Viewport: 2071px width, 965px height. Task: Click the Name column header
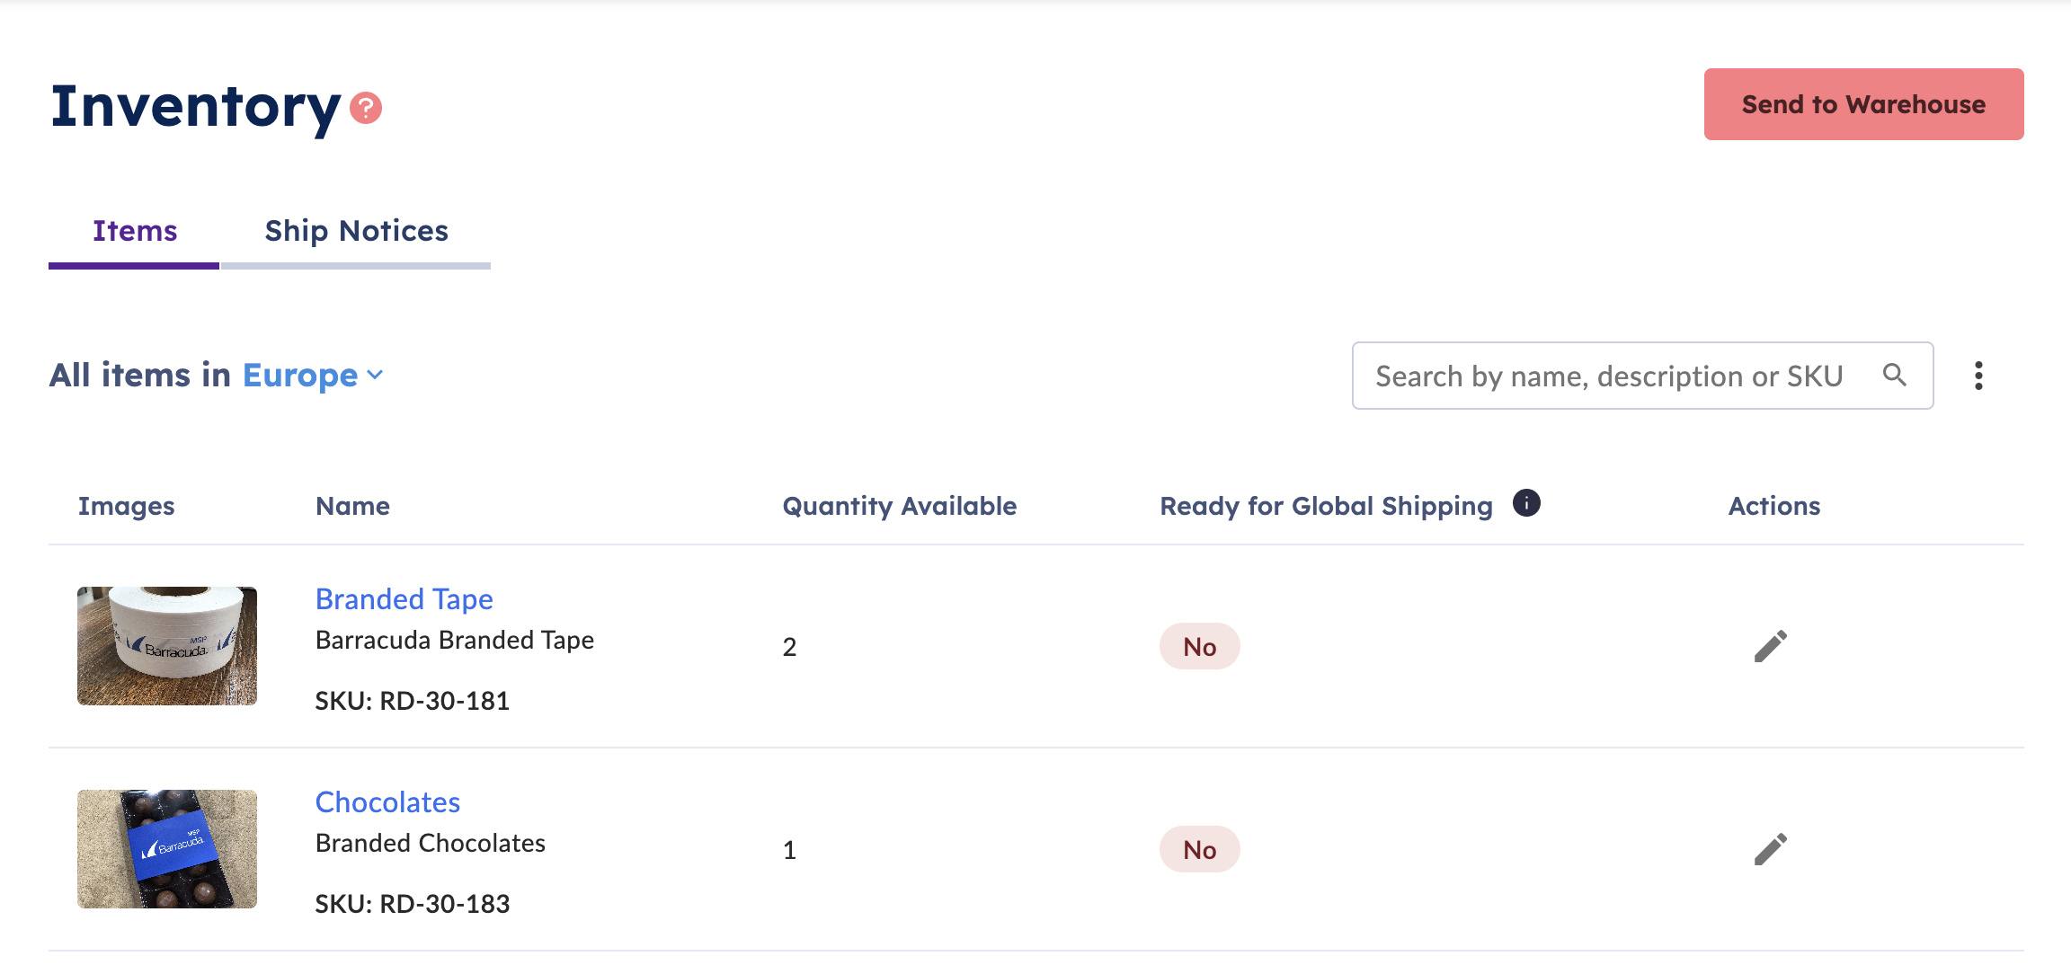[352, 506]
